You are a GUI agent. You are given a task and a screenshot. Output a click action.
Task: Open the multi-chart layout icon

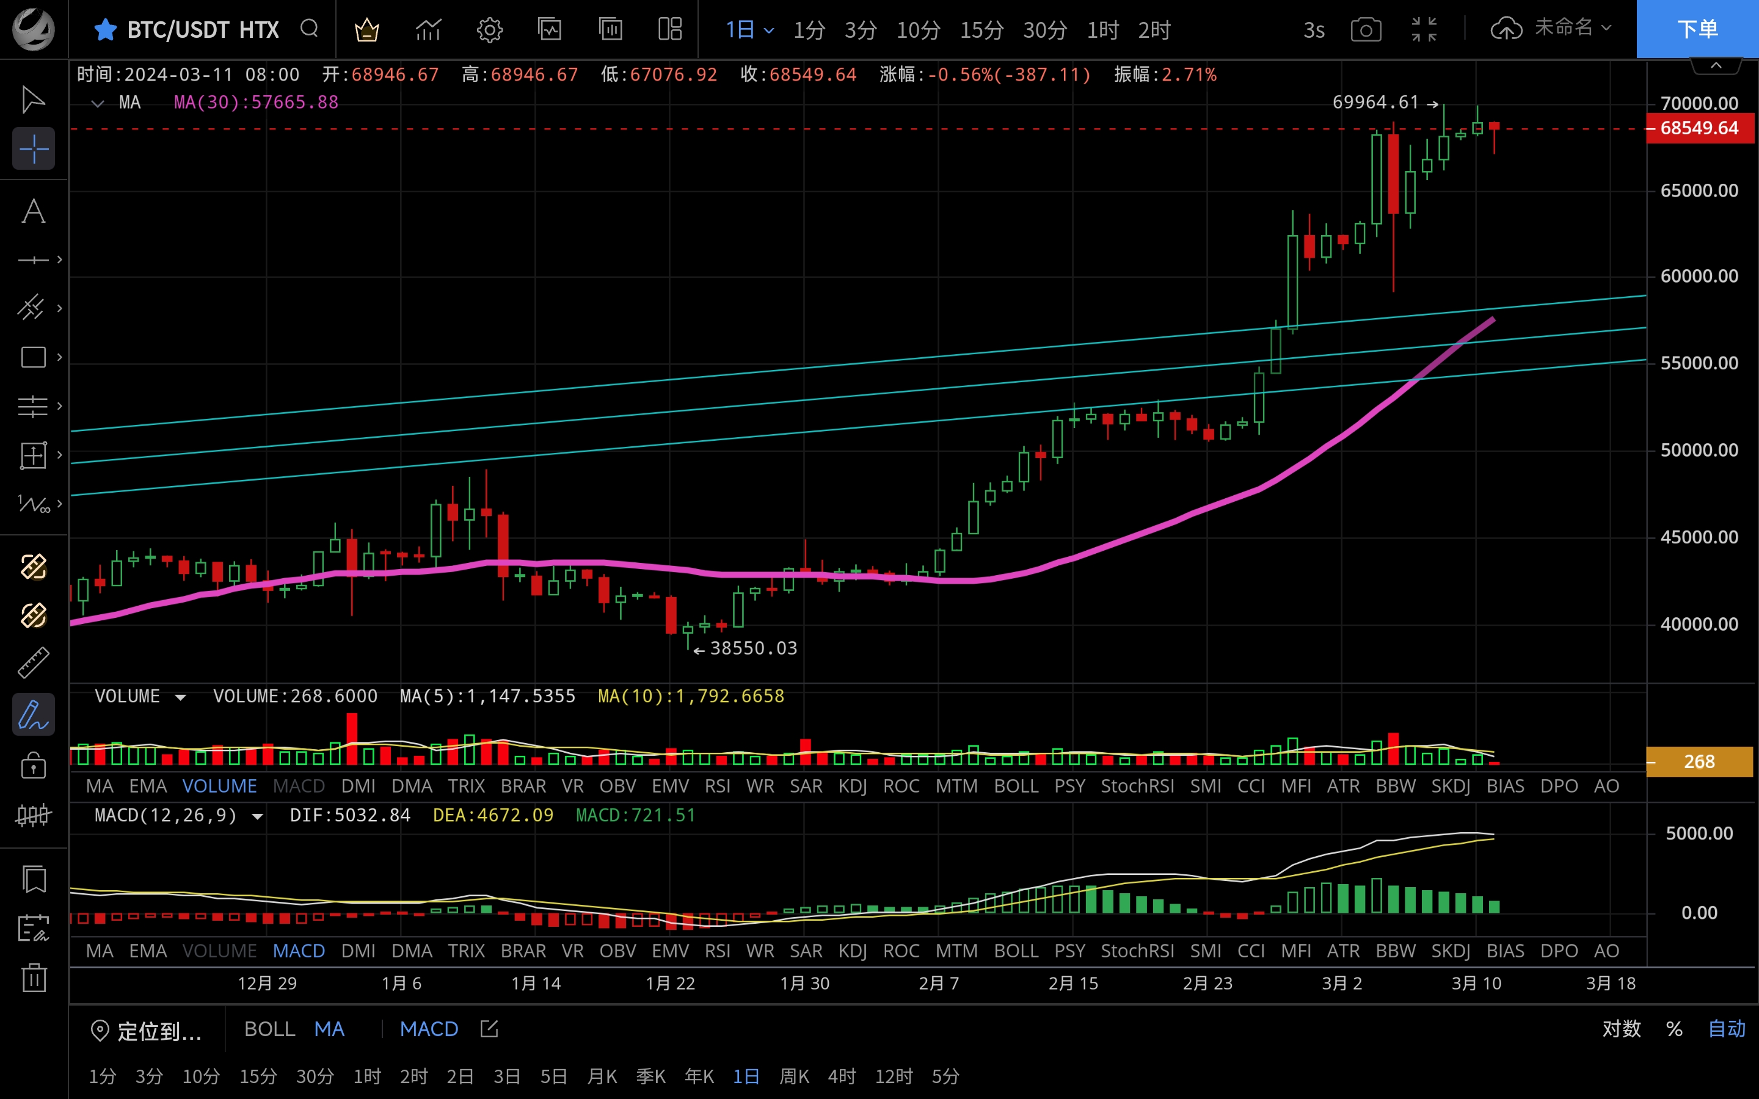tap(669, 29)
